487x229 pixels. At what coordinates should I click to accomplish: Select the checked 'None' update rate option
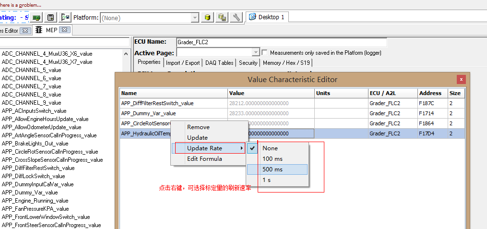tap(270, 148)
